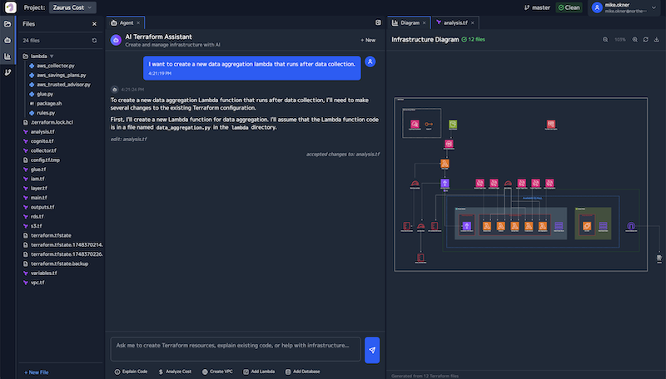Viewport: 666px width, 379px height.
Task: Click the 12 files status indicator
Action: (x=473, y=39)
